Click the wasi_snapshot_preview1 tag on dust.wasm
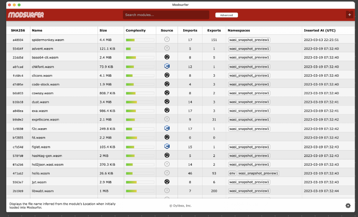358x217 pixels. [x=249, y=102]
